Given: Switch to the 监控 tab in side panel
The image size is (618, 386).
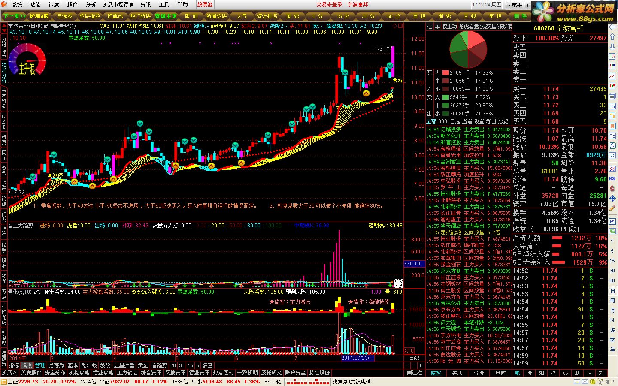Looking at the screenshot, I should click(436, 373).
